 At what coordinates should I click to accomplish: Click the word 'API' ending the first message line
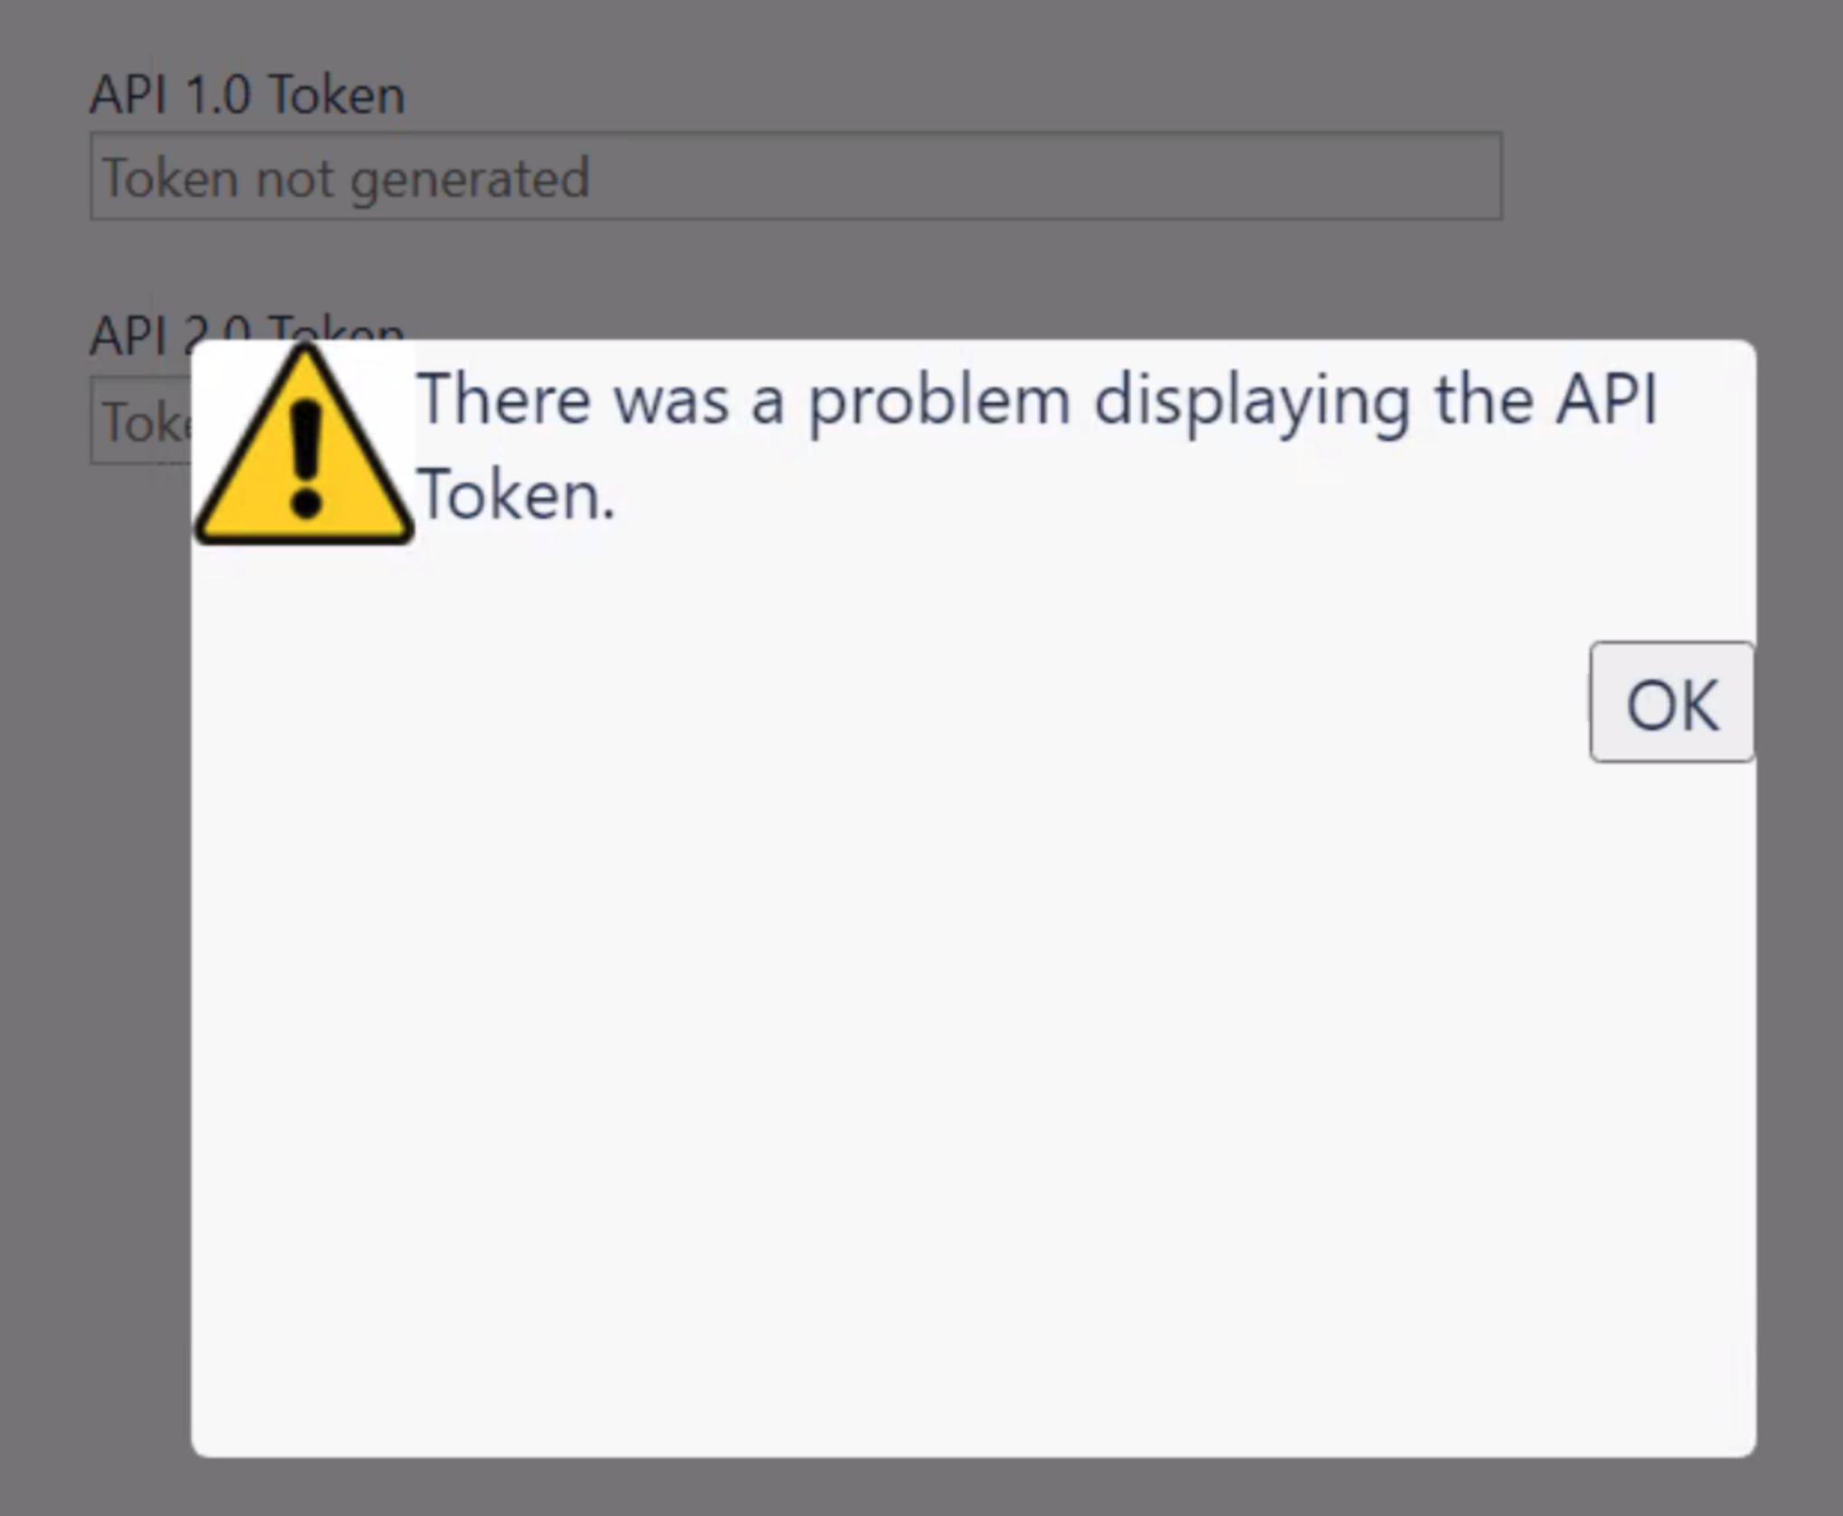pos(1608,398)
